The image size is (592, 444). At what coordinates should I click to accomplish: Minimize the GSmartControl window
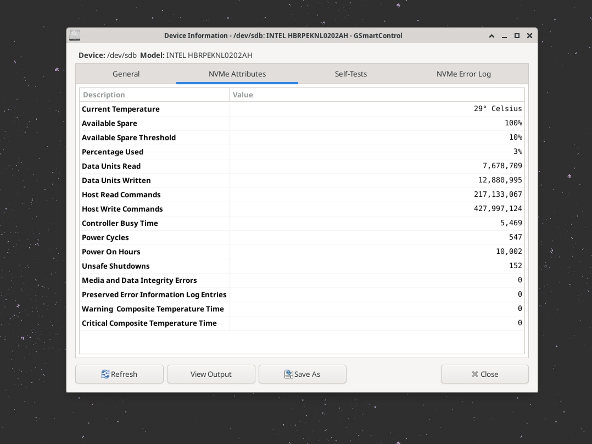pyautogui.click(x=504, y=36)
